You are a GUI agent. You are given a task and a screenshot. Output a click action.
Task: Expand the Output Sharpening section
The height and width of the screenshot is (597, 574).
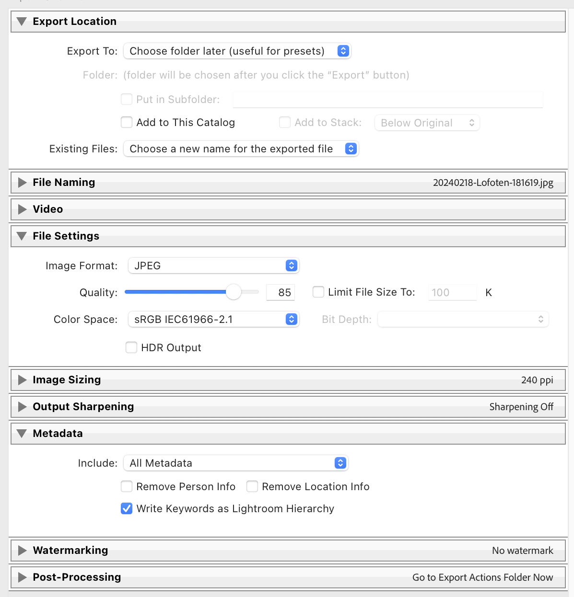pyautogui.click(x=22, y=406)
